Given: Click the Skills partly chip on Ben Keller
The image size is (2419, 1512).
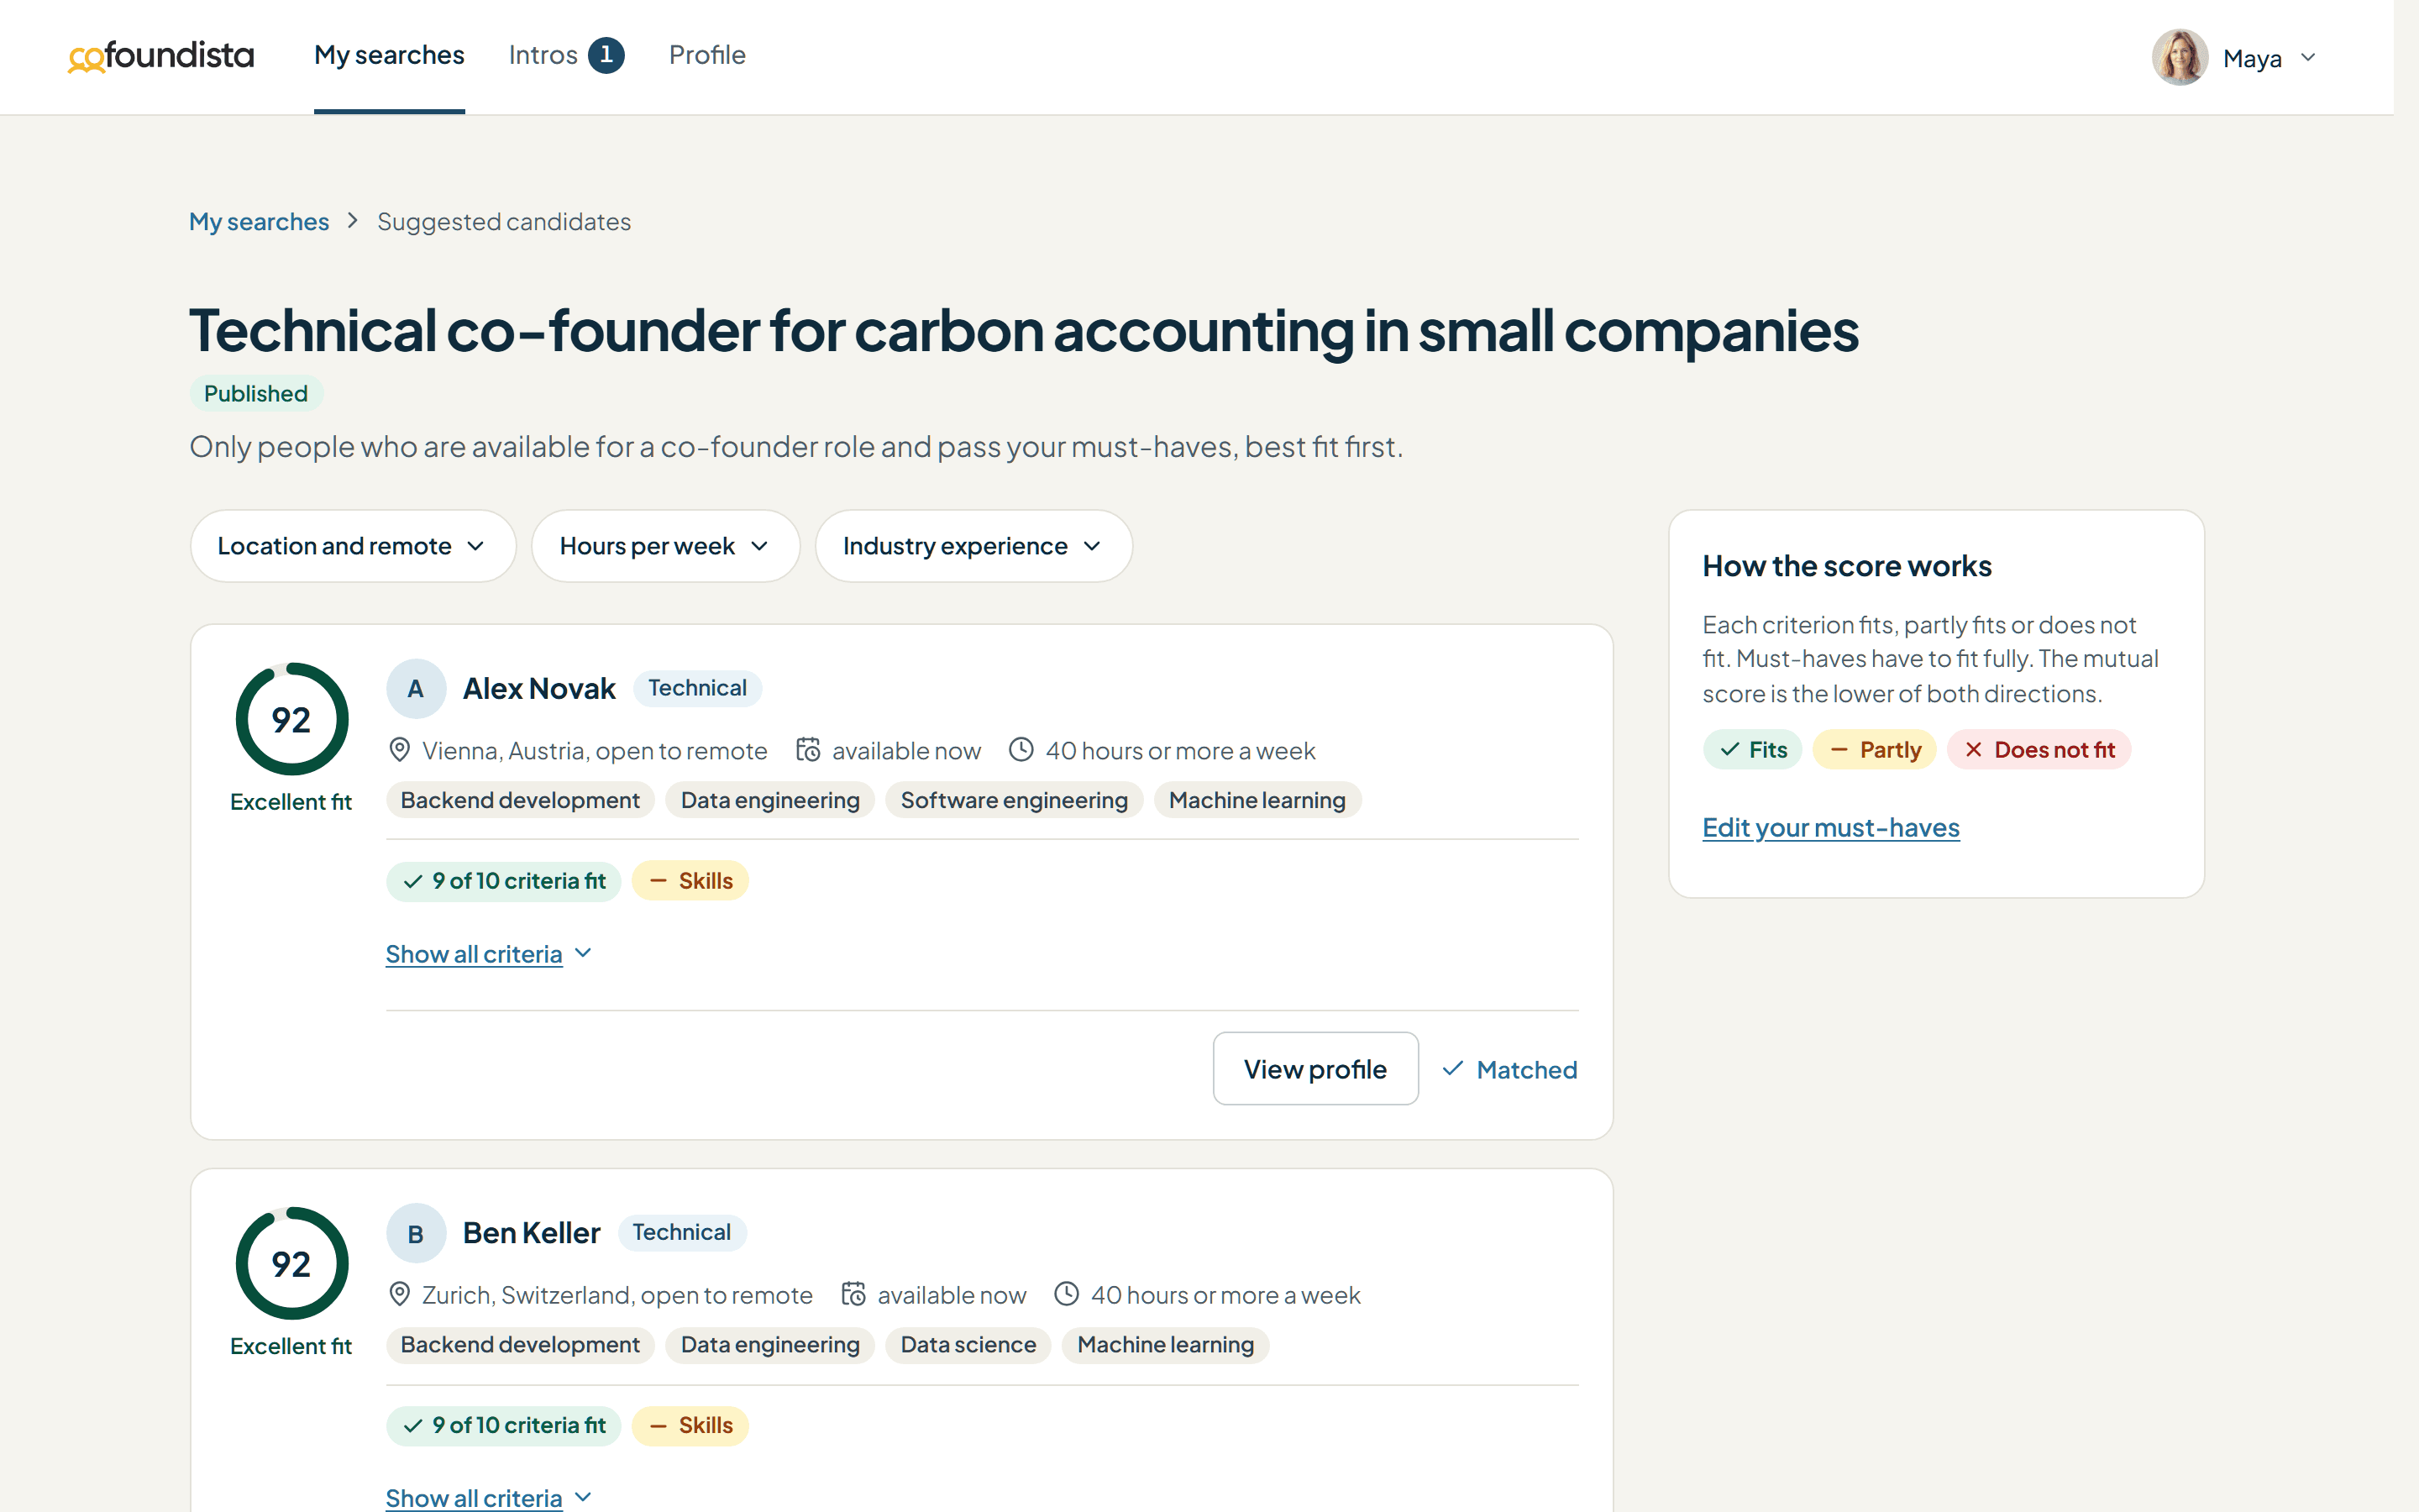Looking at the screenshot, I should coord(690,1425).
